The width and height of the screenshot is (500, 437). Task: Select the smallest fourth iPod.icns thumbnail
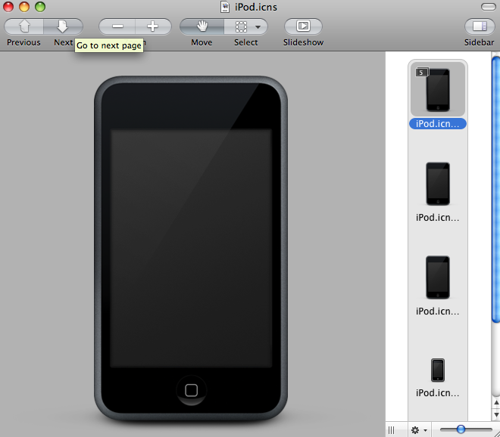438,370
